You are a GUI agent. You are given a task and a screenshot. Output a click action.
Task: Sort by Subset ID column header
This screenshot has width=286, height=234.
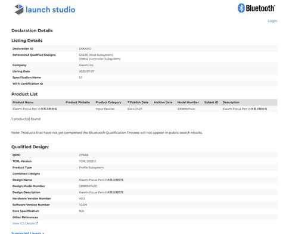pyautogui.click(x=211, y=102)
